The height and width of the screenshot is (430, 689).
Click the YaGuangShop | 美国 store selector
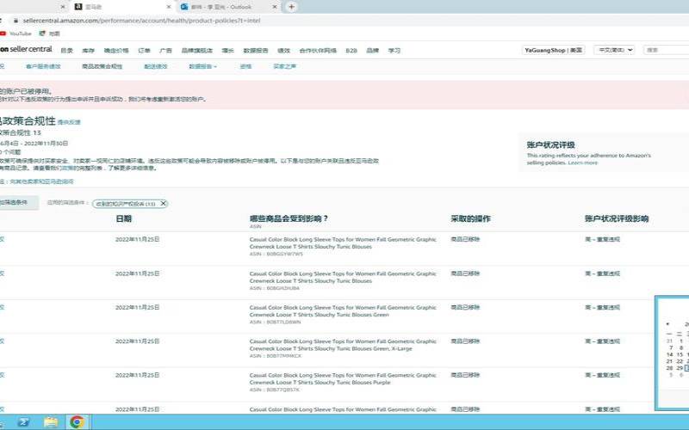click(x=554, y=50)
